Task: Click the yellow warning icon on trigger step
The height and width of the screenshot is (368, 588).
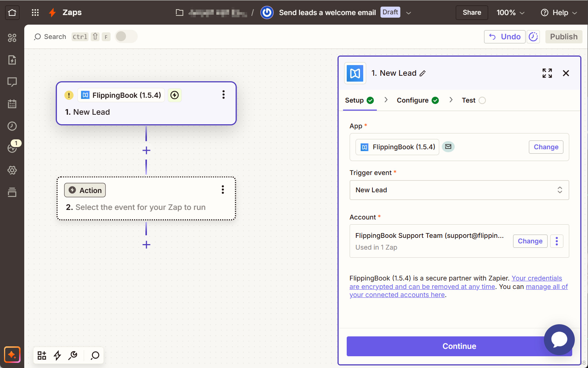Action: click(69, 95)
